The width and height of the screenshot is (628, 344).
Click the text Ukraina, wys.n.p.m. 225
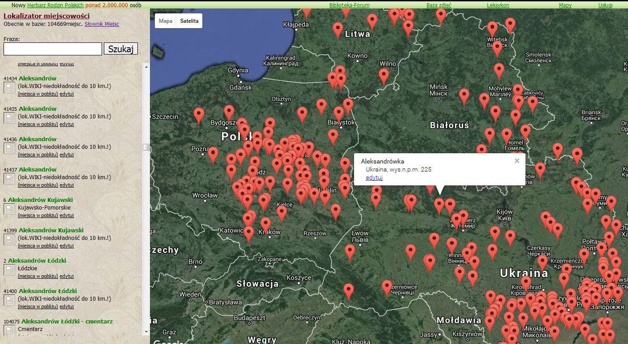coord(398,169)
